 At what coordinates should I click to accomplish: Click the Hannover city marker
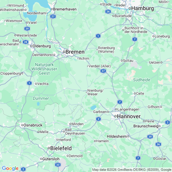115,116
